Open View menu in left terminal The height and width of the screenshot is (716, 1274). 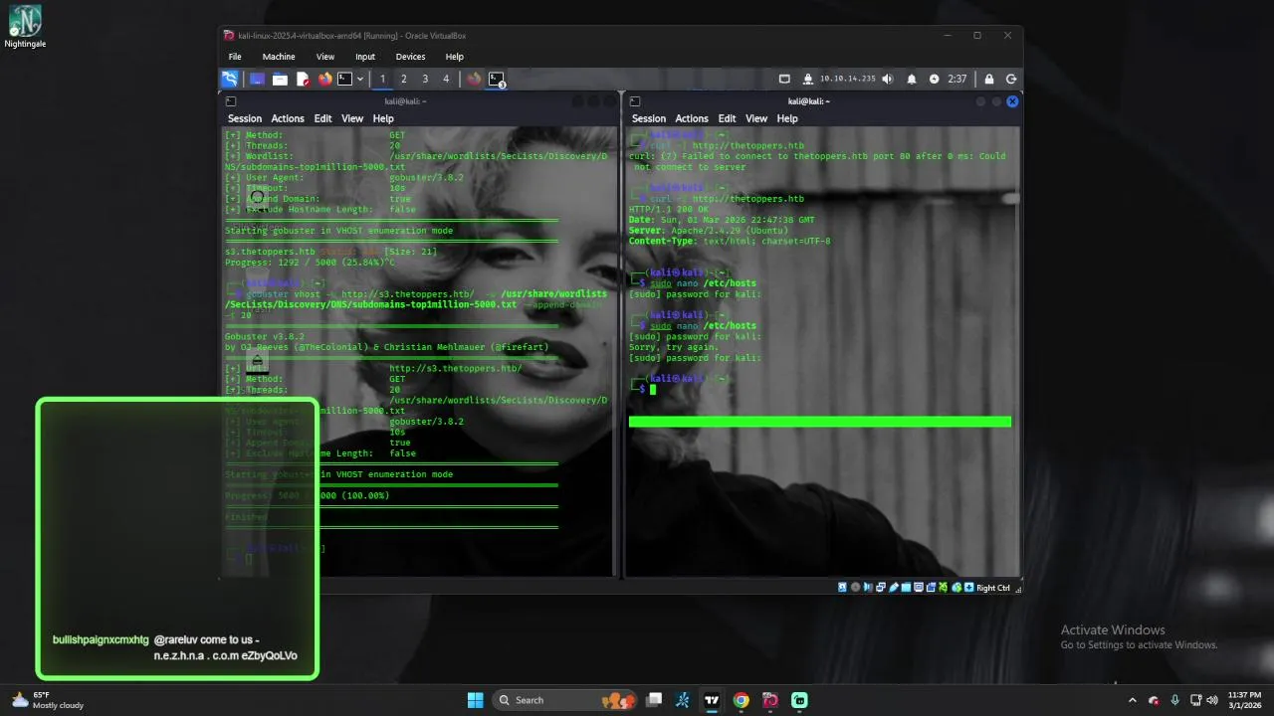coord(352,118)
